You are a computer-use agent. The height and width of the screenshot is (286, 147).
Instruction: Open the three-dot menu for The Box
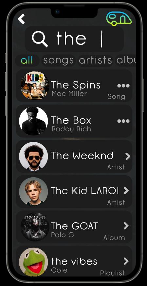click(x=123, y=121)
